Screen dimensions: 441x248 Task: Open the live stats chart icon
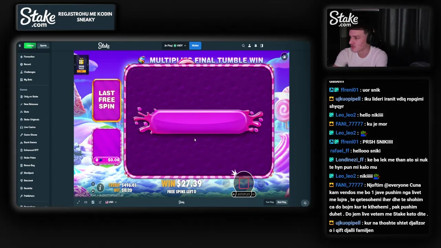(93, 202)
